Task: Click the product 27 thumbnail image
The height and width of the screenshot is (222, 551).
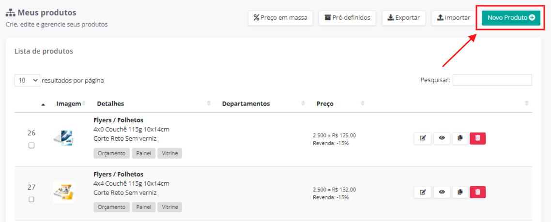Action: click(x=64, y=192)
